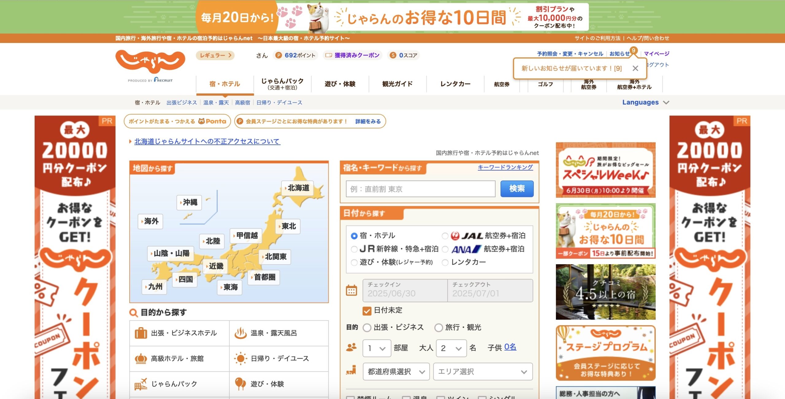The image size is (785, 399).
Task: Click the 詳細をみる link
Action: 368,121
